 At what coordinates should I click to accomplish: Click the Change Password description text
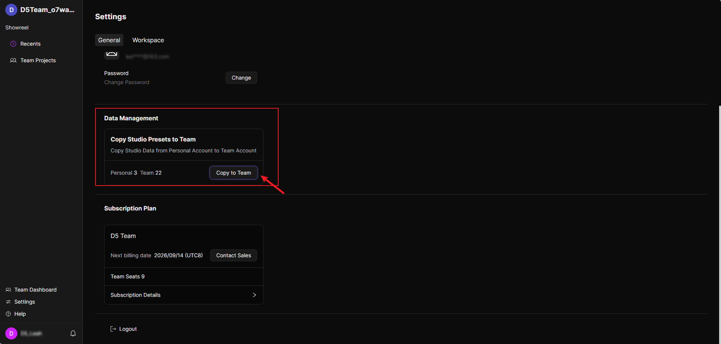point(127,82)
